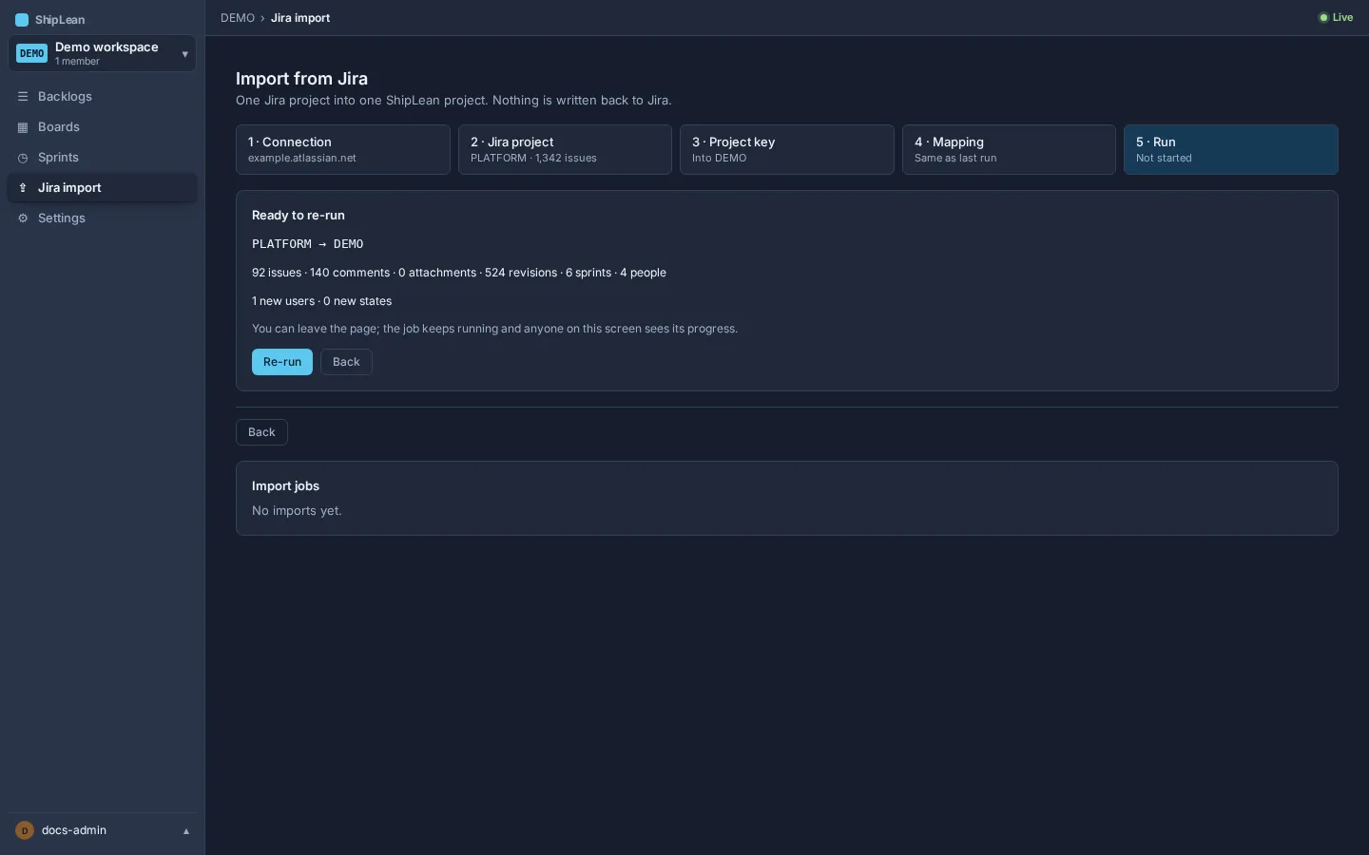1369x855 pixels.
Task: Open Settings from the sidebar
Action: click(103, 218)
